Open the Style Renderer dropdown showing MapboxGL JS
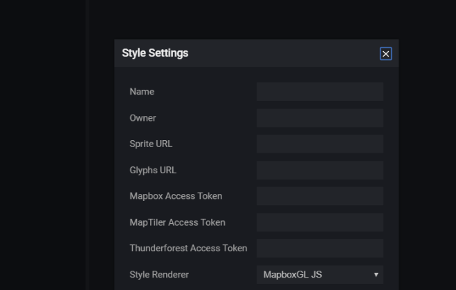Viewport: 456px width, 290px height. click(x=315, y=275)
